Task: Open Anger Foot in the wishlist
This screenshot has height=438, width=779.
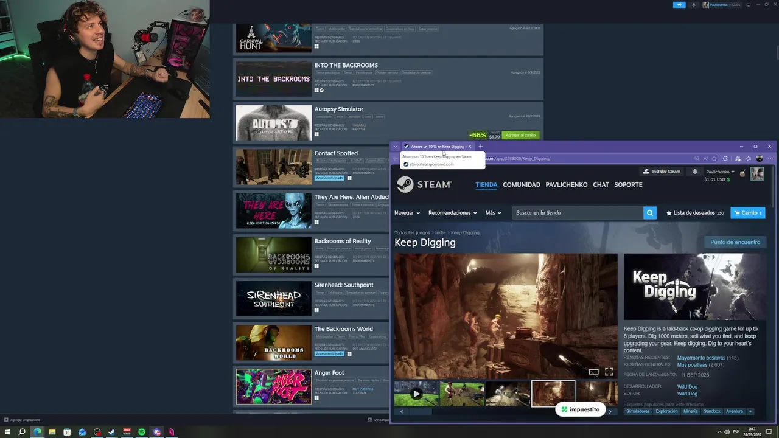Action: (329, 373)
